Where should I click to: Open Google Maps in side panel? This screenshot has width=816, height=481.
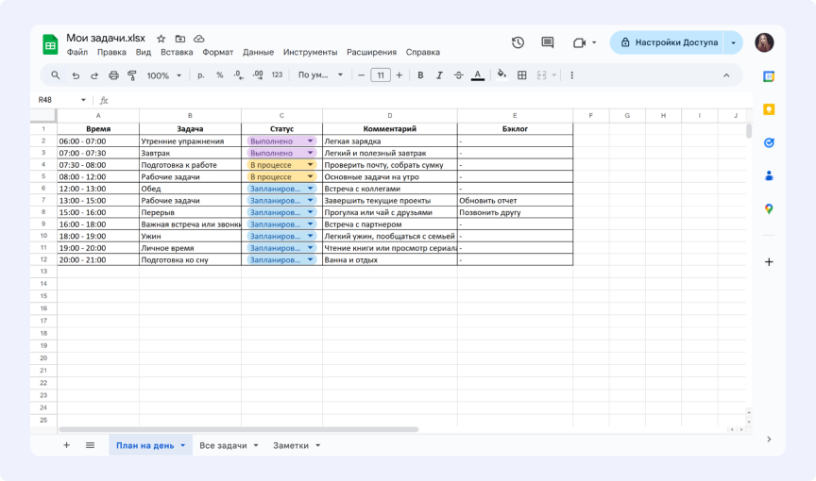coord(769,208)
